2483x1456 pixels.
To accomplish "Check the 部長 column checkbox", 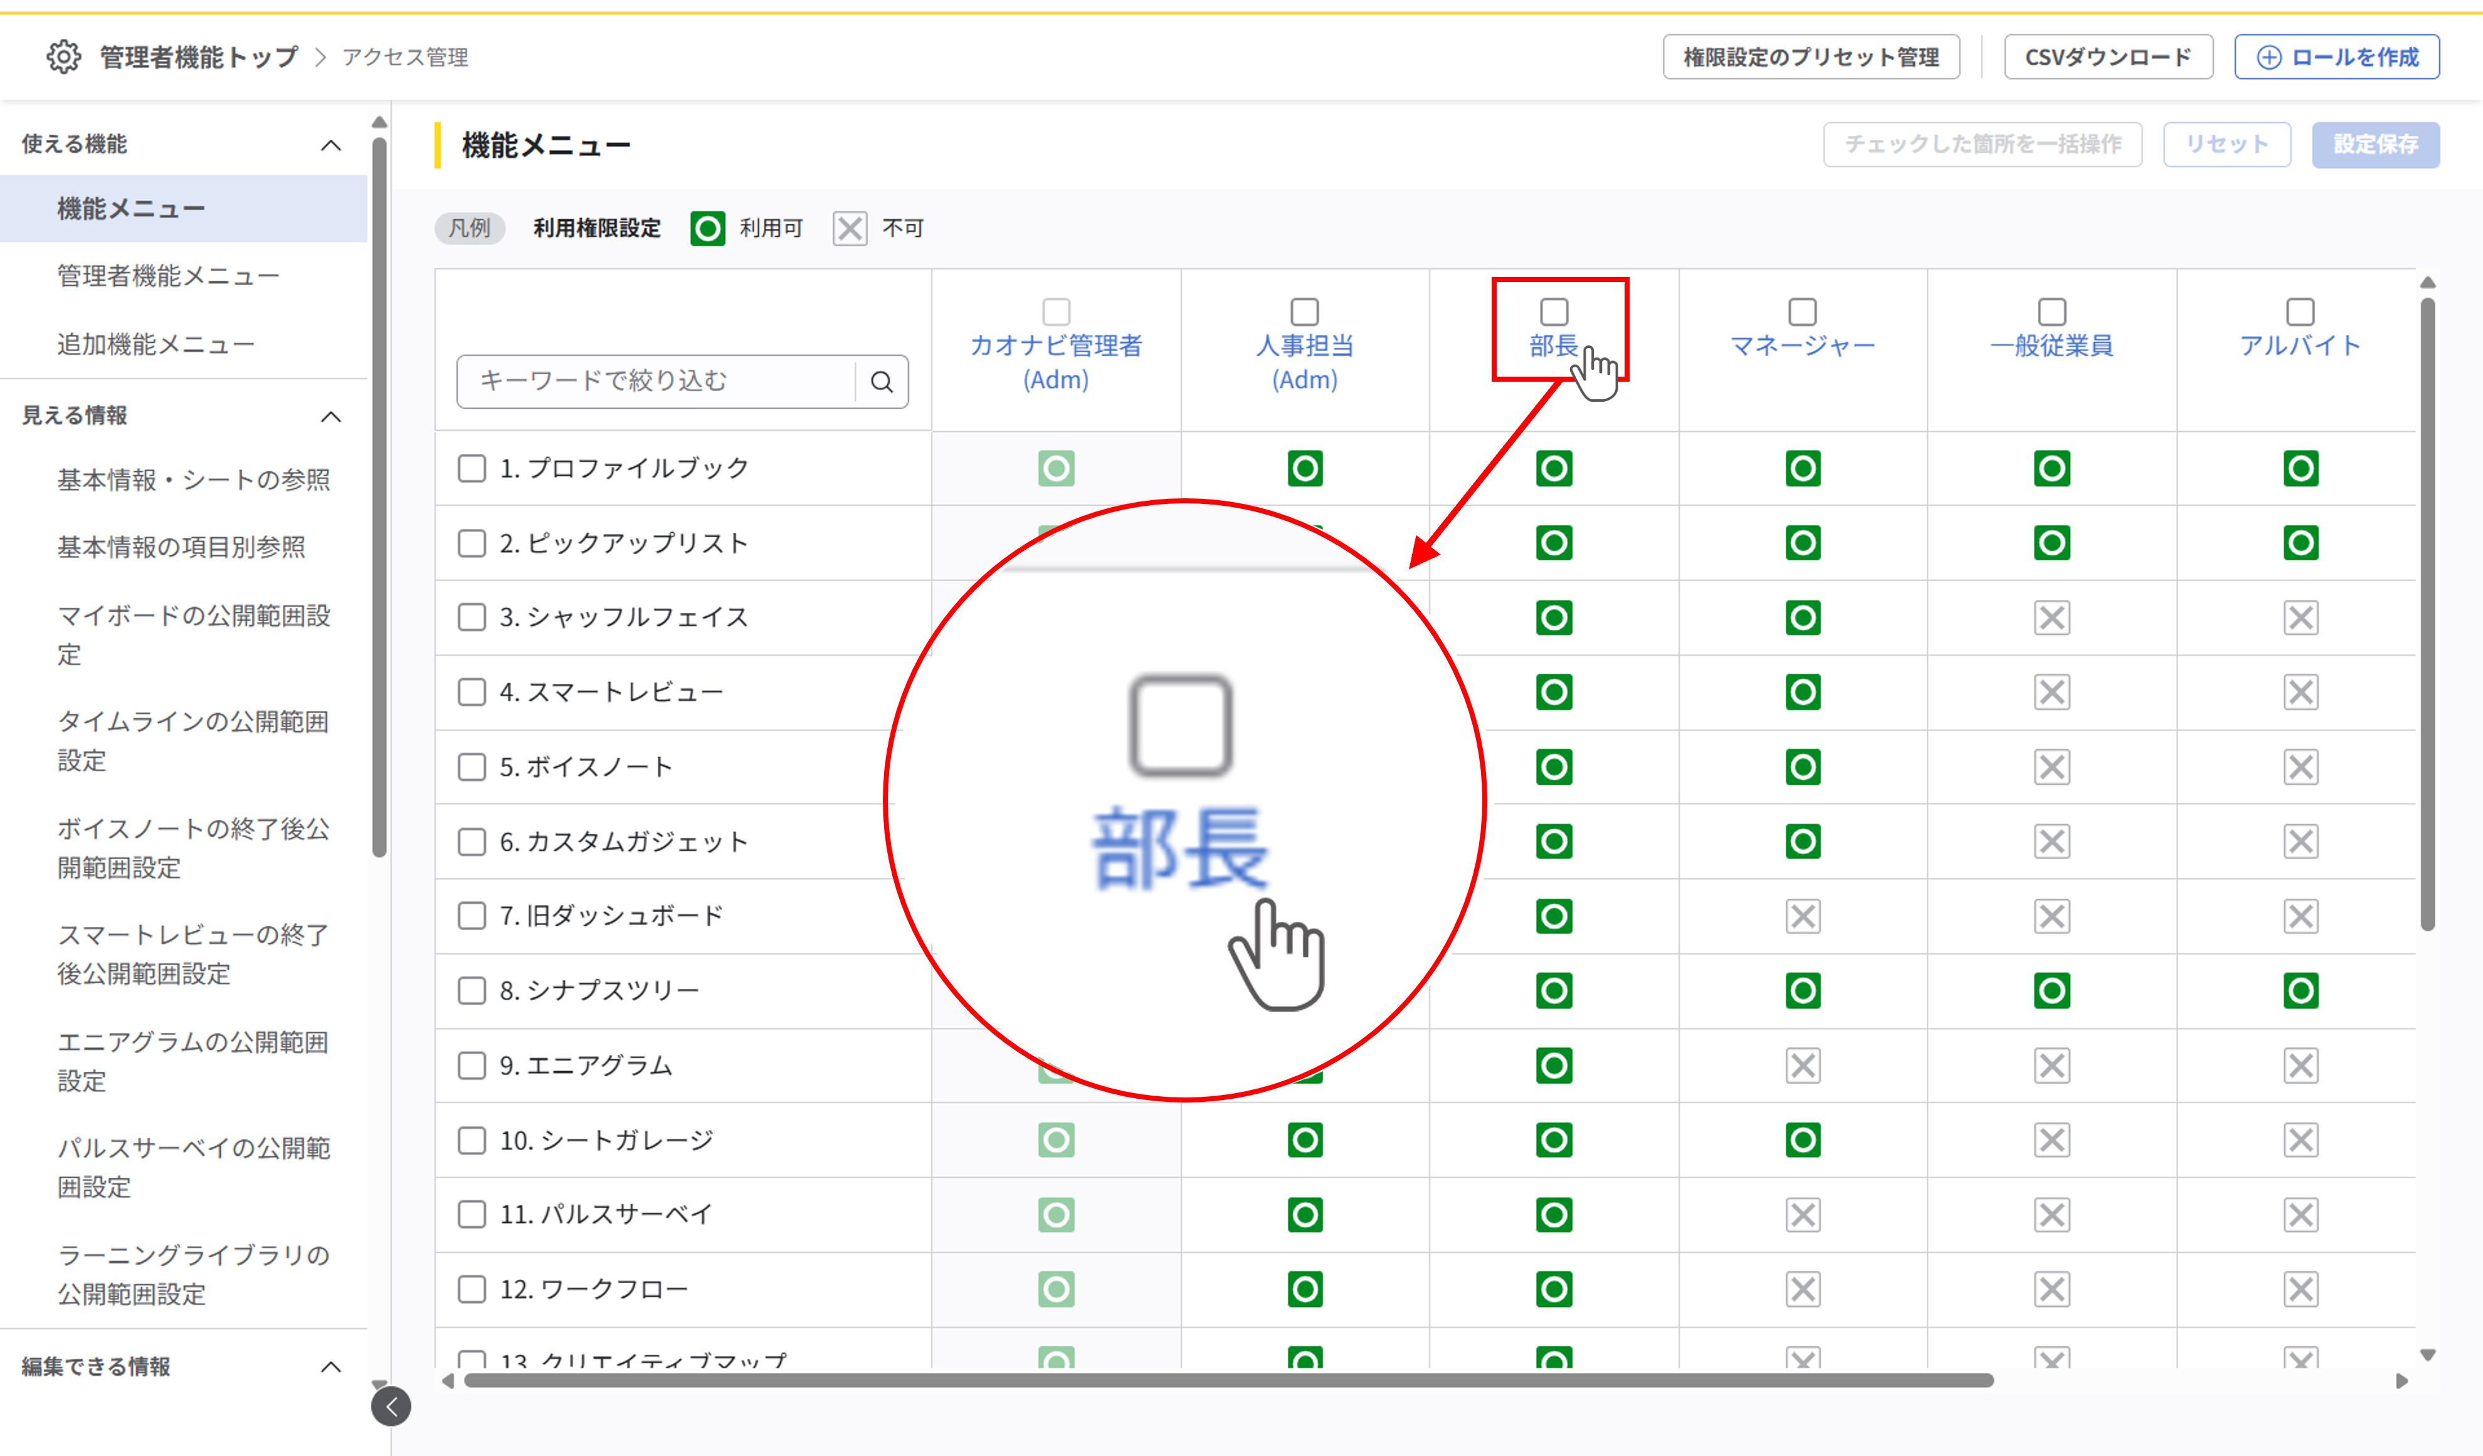I will click(1554, 312).
